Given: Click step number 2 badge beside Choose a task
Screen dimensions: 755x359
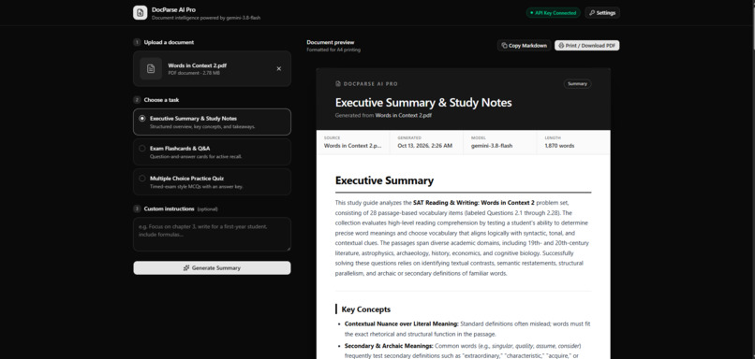Looking at the screenshot, I should pos(137,100).
